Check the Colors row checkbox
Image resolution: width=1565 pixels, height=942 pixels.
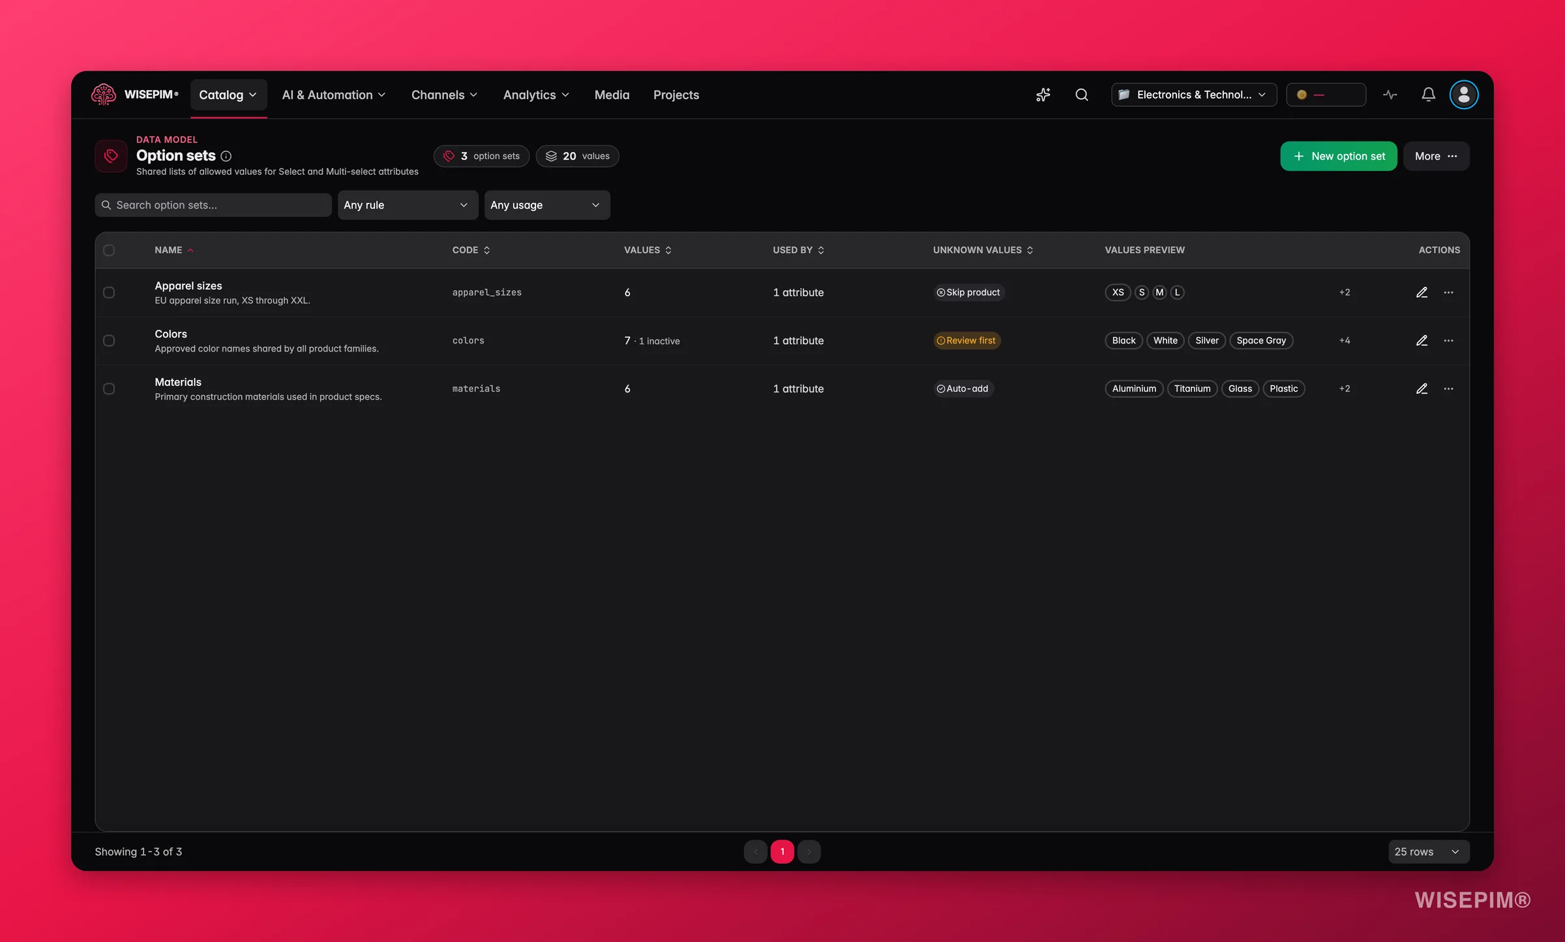(x=109, y=340)
